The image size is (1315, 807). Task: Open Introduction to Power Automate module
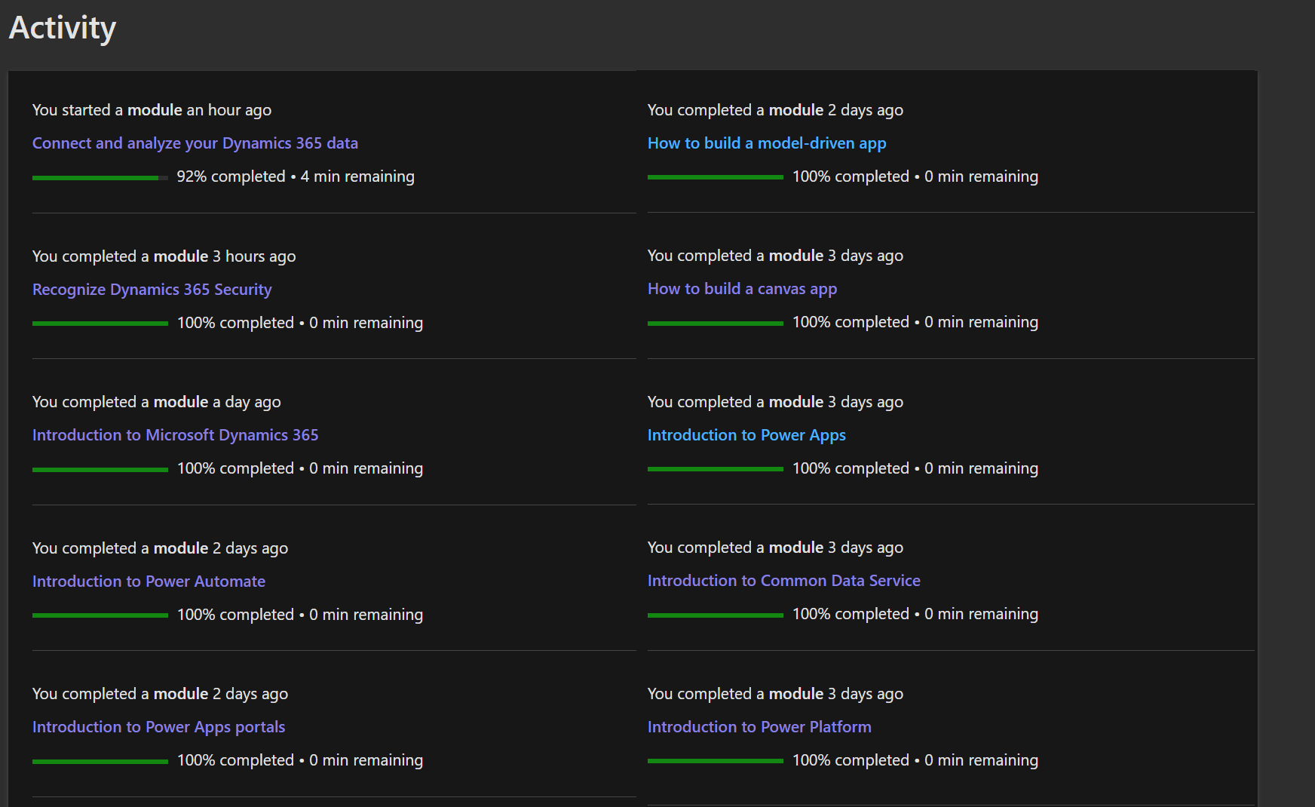coord(149,581)
